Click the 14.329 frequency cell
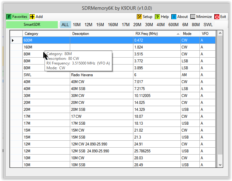This screenshot has height=181, width=232. coord(157,110)
